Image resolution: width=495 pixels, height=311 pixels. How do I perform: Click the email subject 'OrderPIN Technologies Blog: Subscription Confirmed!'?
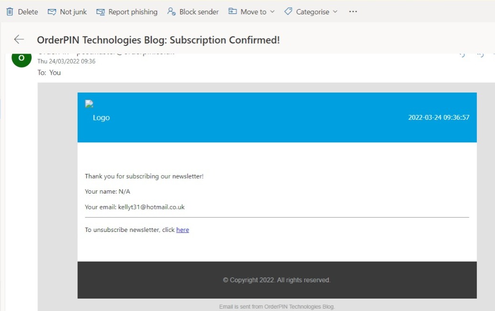click(158, 40)
